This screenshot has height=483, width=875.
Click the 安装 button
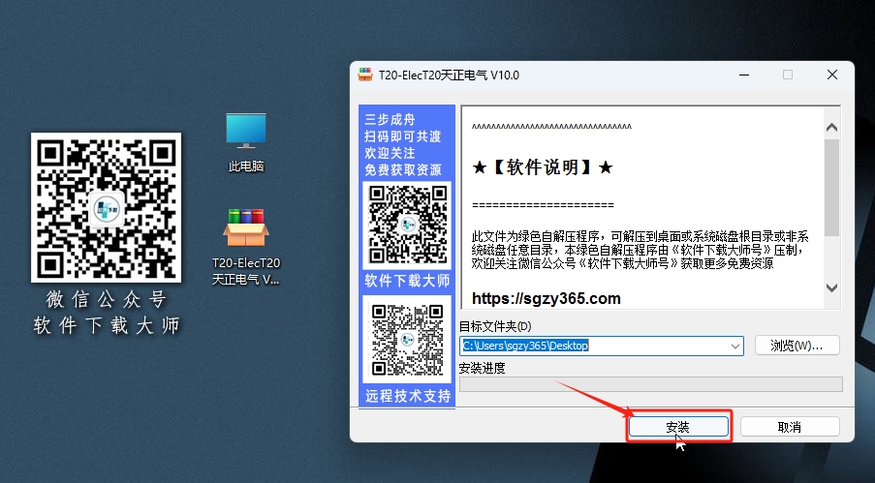coord(678,427)
